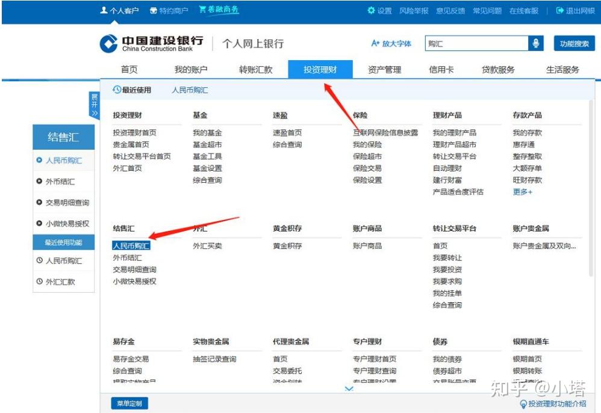Screen dimensions: 601x413
Task: Click 风险举报 in the top bar
Action: coord(414,11)
